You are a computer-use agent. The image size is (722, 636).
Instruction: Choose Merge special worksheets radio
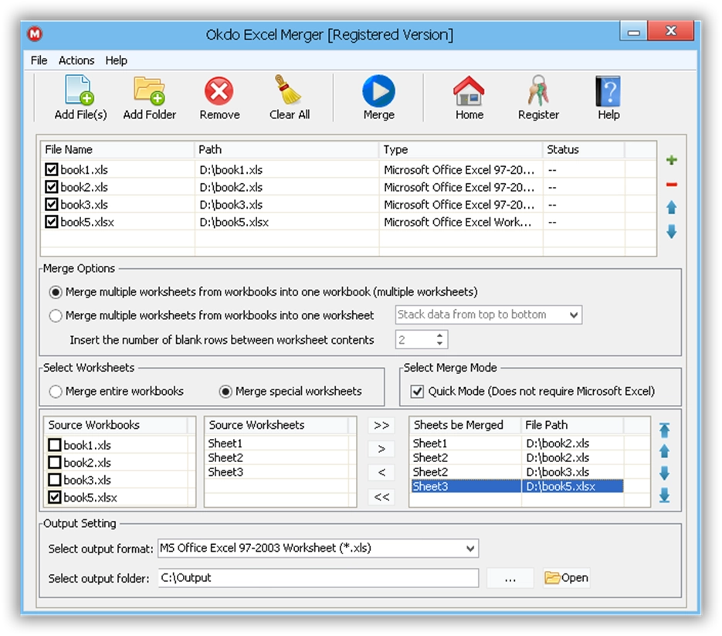pos(225,392)
